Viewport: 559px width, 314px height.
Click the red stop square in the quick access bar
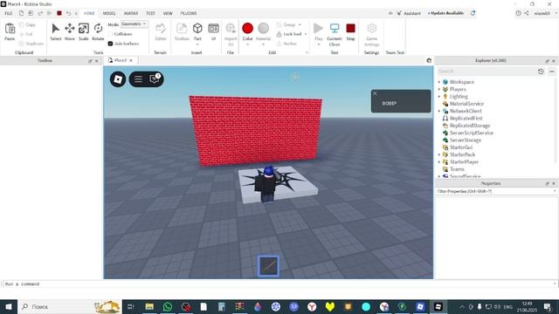point(59,13)
